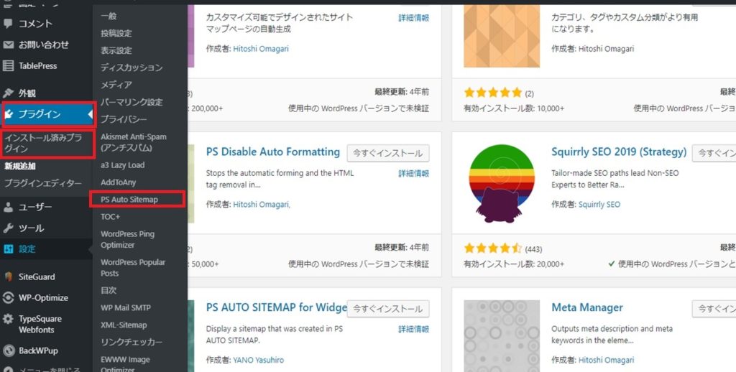Viewport: 736px width, 372px height.
Task: Select 一般 in settings flyout
Action: click(109, 16)
